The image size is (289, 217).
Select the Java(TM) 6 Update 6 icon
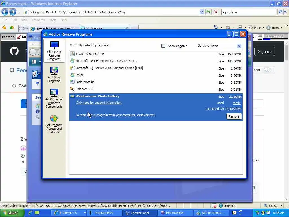(x=72, y=54)
